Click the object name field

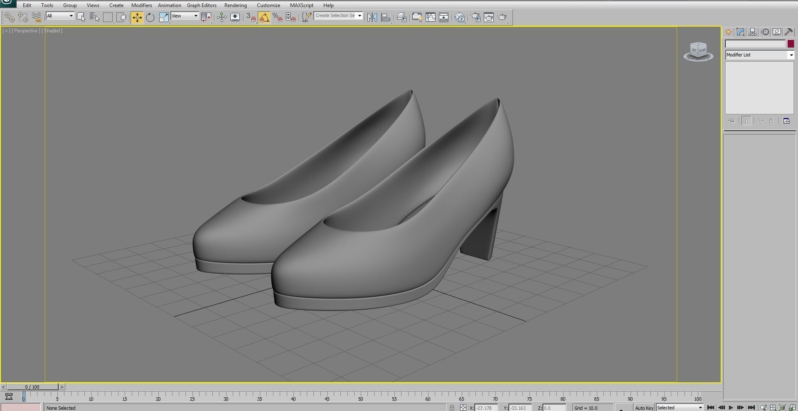[x=755, y=44]
